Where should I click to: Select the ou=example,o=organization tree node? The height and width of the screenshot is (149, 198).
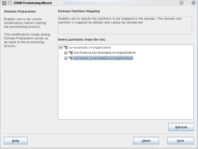[x=90, y=48]
